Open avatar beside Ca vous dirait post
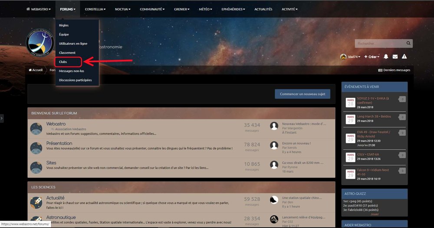Screen dimensions: 434x228 274,165
